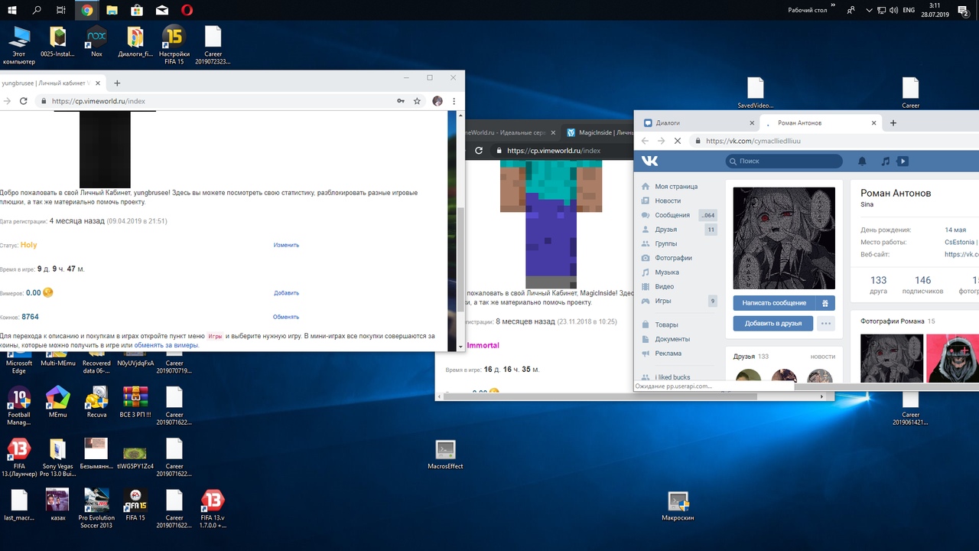Select the Роман Антонов tab

(822, 122)
